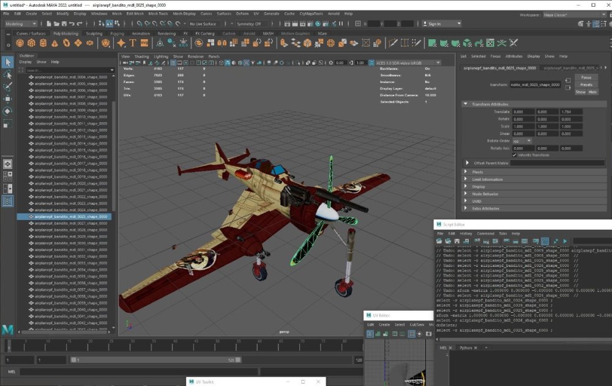Click the SVG shelf icon
612x386 pixels.
[144, 43]
